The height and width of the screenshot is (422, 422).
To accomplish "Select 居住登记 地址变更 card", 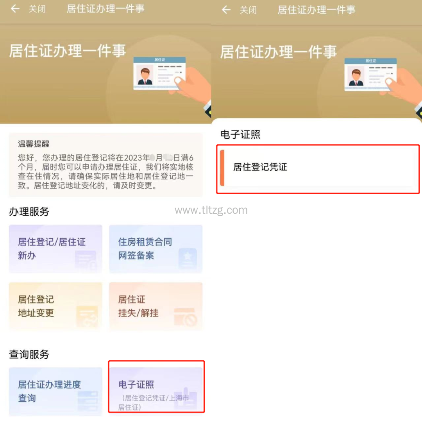I will tap(56, 306).
